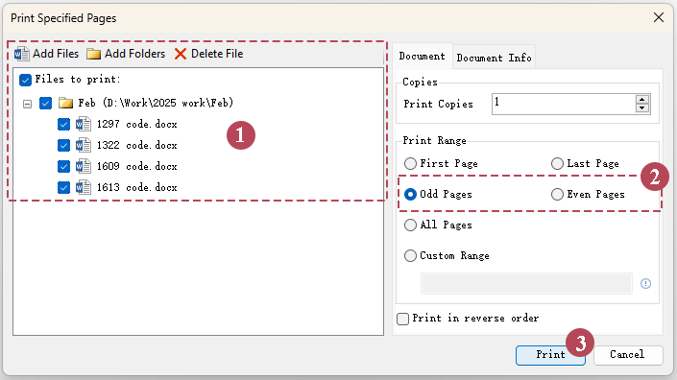This screenshot has height=380, width=677.
Task: Select the Last Page radio button
Action: pyautogui.click(x=557, y=163)
